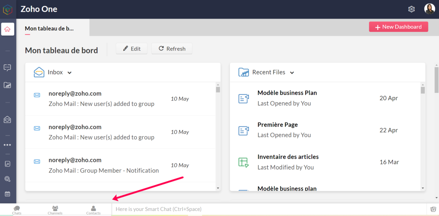
Task: Click the user profile avatar
Action: coord(429,9)
